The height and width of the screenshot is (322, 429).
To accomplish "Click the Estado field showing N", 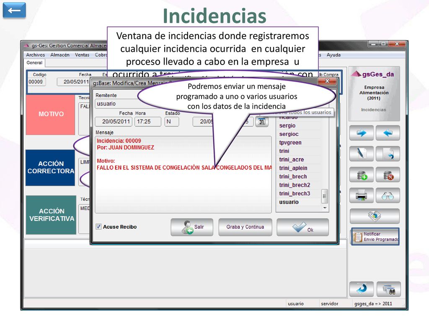I will click(x=172, y=122).
